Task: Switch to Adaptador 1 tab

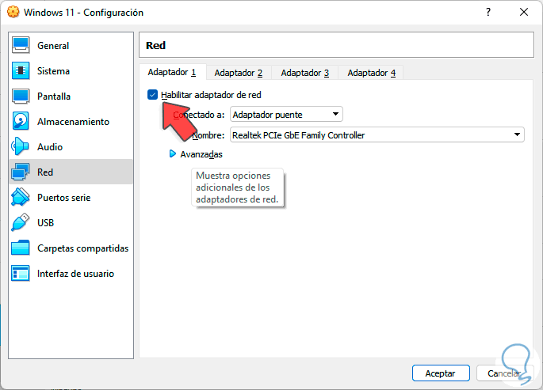Action: tap(172, 72)
